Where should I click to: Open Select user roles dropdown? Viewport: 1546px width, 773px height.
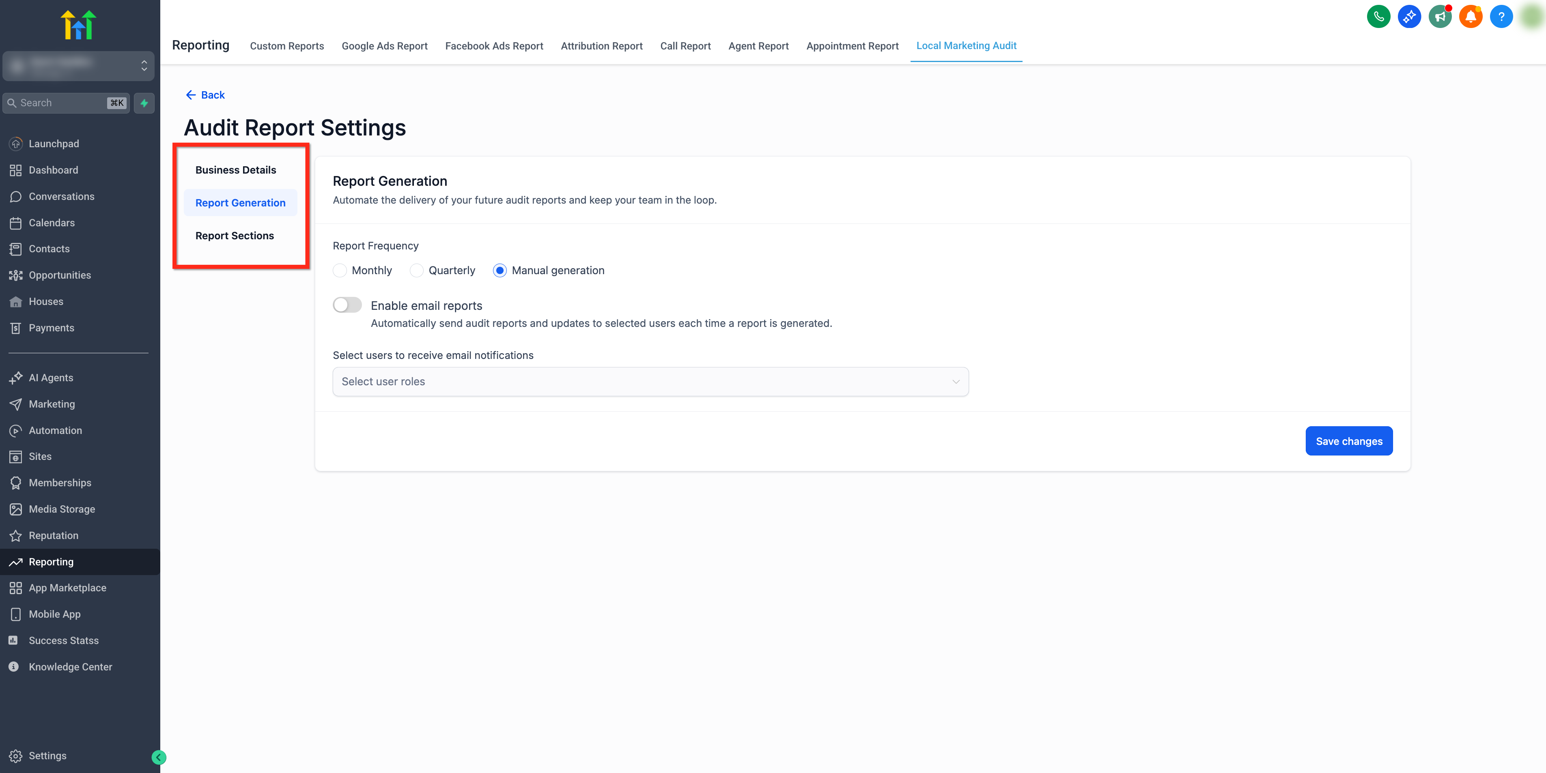pyautogui.click(x=650, y=381)
